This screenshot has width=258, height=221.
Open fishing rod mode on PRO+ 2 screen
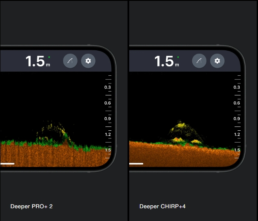tap(70, 61)
